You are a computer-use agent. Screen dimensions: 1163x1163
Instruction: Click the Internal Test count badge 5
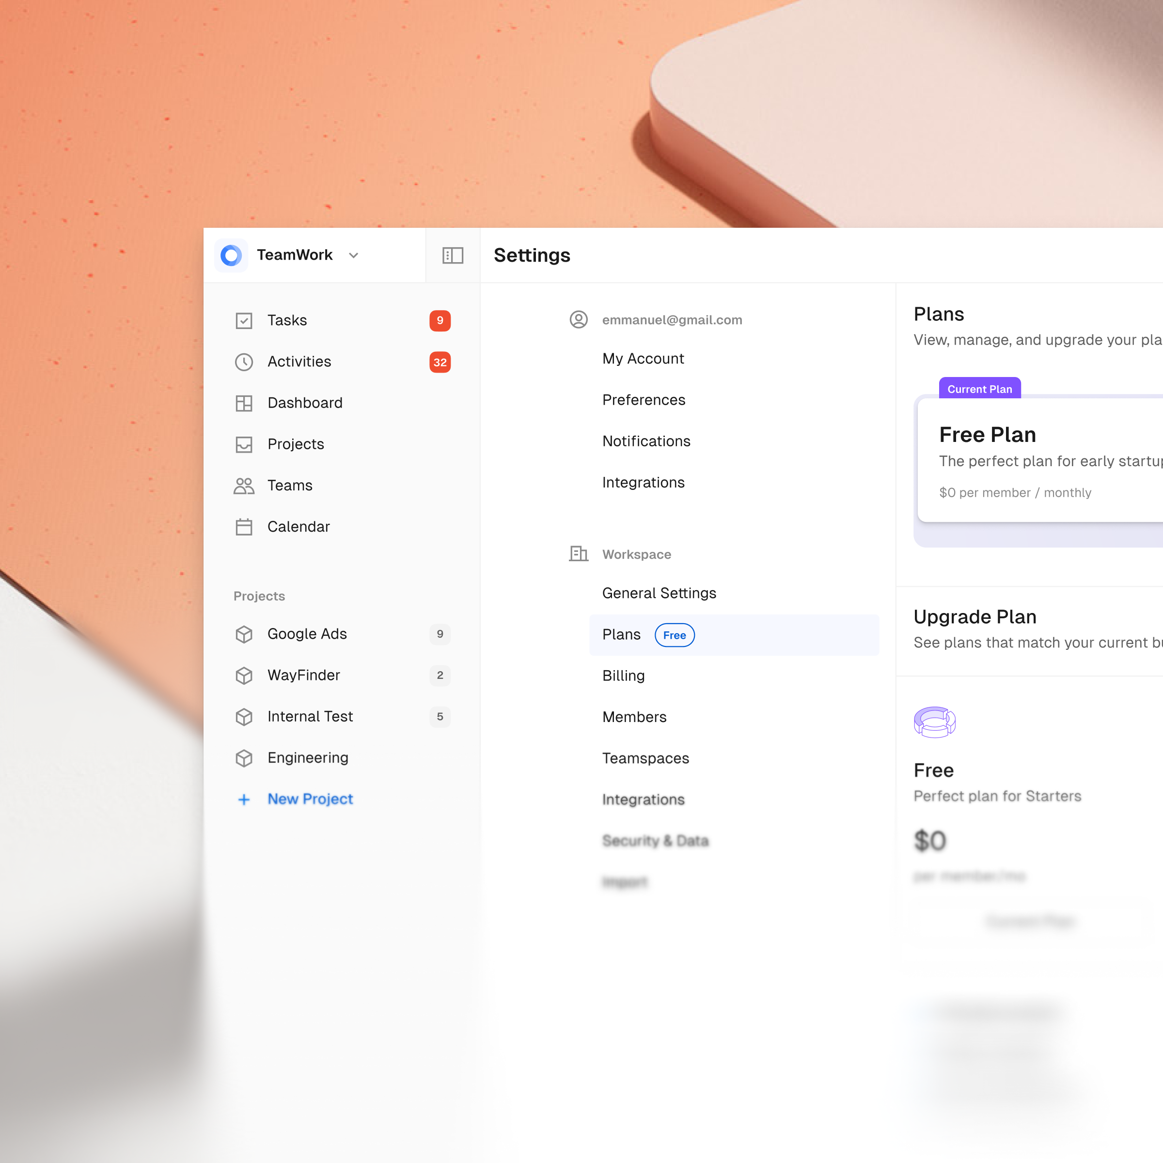click(x=440, y=716)
